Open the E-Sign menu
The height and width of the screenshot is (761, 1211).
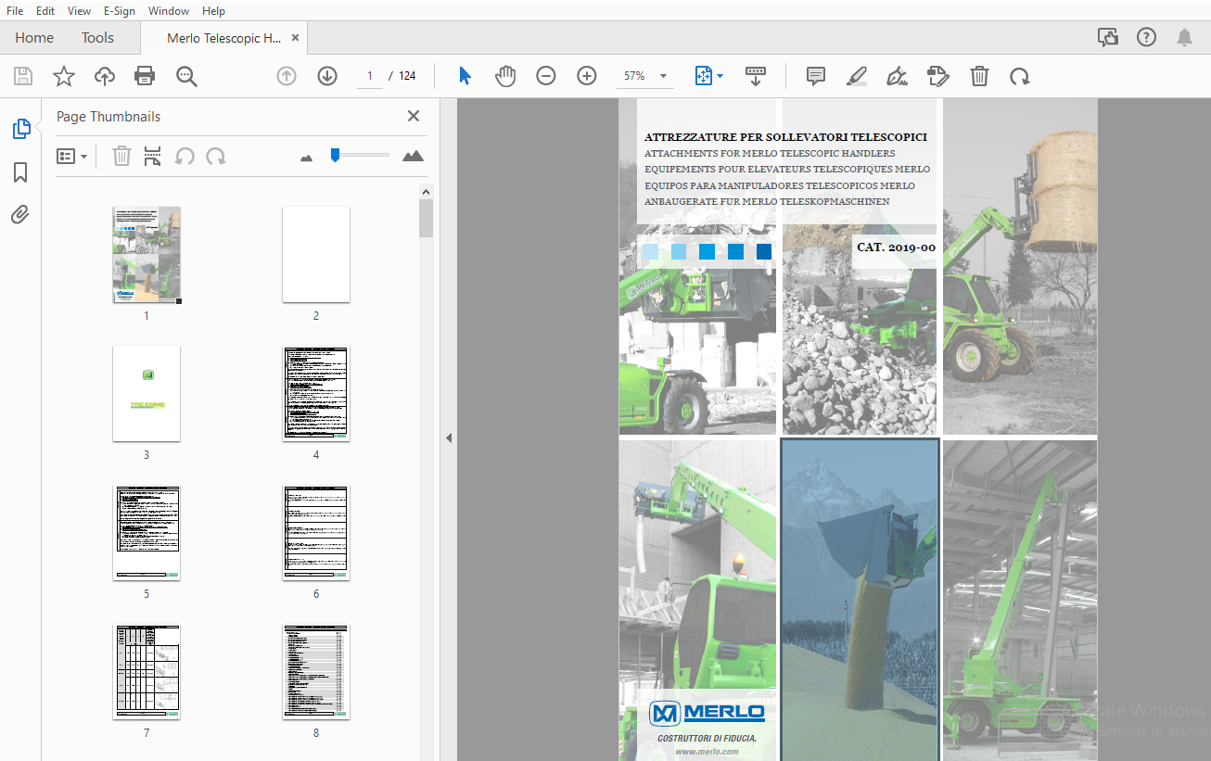[120, 10]
